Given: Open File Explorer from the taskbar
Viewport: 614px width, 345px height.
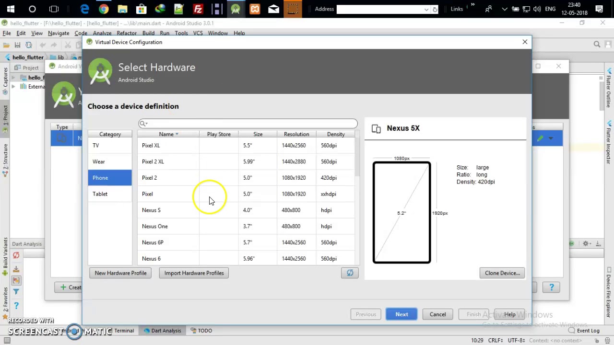Looking at the screenshot, I should [x=122, y=9].
